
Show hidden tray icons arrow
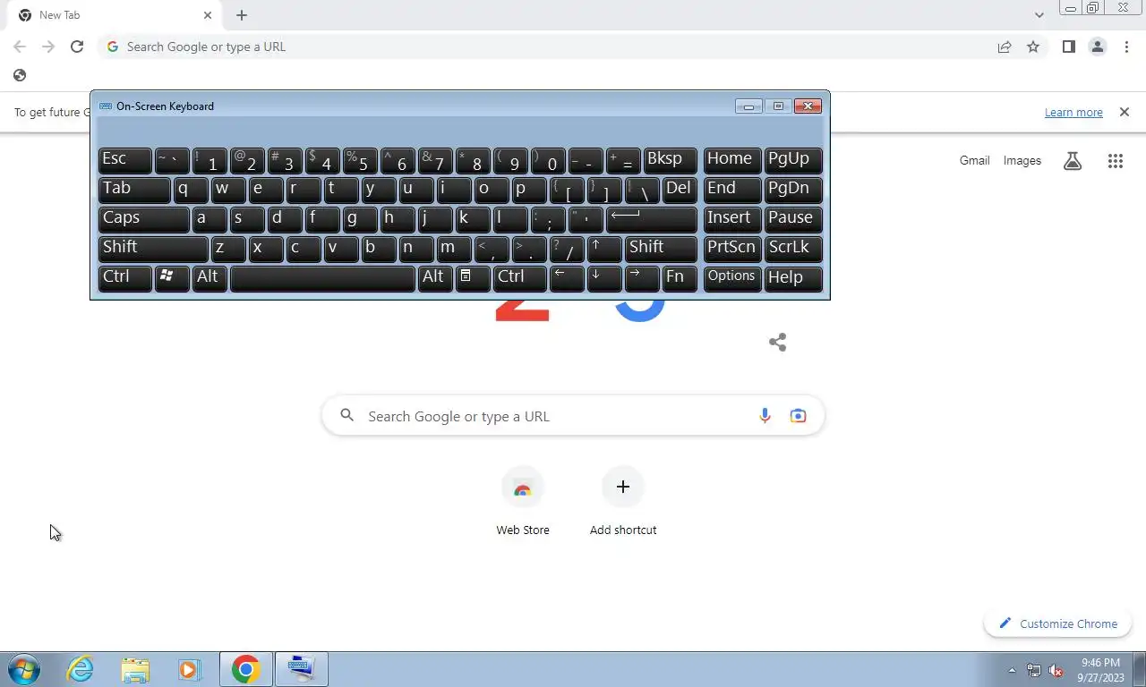[1012, 670]
